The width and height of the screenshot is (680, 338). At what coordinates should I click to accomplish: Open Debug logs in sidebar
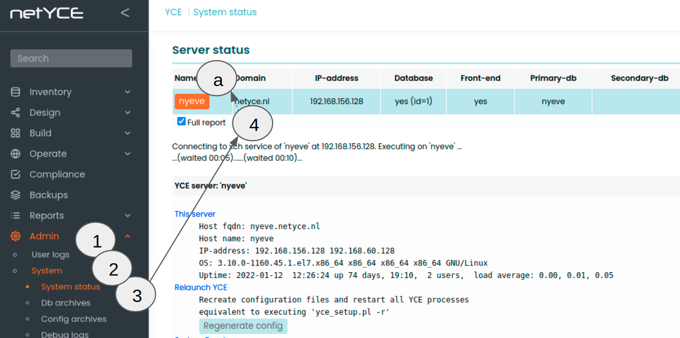click(65, 335)
